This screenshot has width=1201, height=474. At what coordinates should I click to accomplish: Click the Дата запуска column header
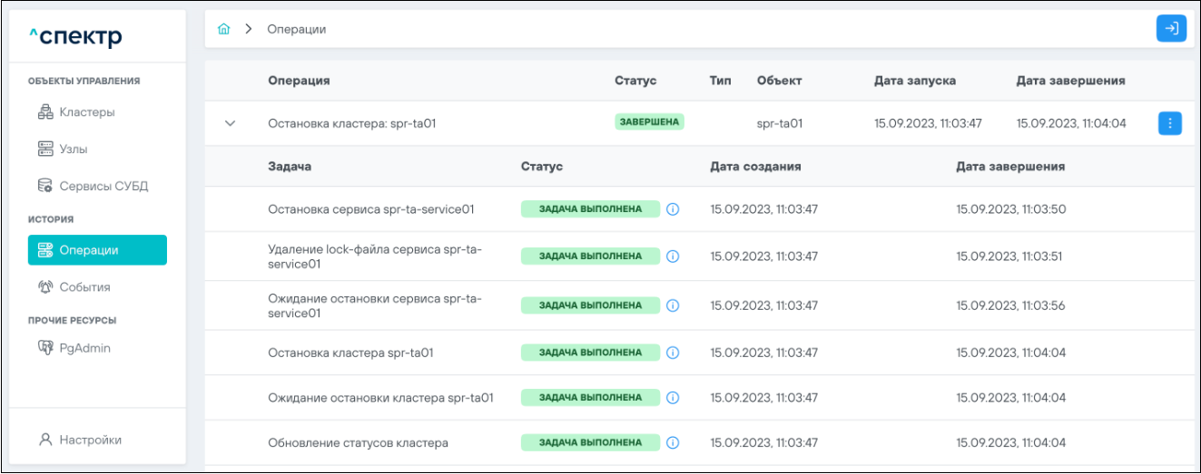(x=914, y=81)
